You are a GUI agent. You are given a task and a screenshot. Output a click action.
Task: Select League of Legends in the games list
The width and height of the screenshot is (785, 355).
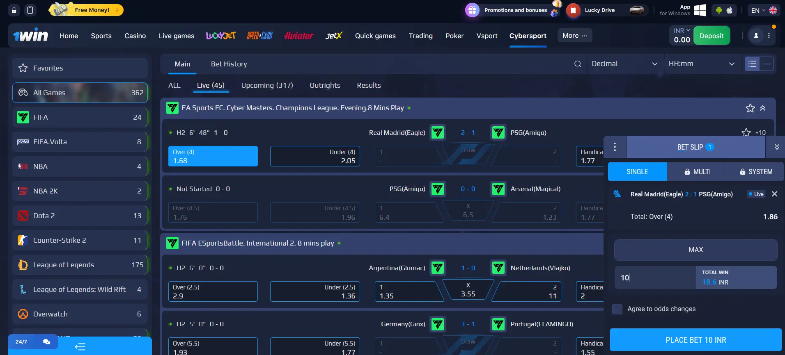[80, 265]
